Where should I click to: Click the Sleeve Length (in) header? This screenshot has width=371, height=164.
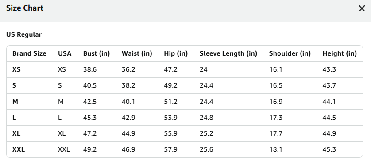(x=228, y=53)
